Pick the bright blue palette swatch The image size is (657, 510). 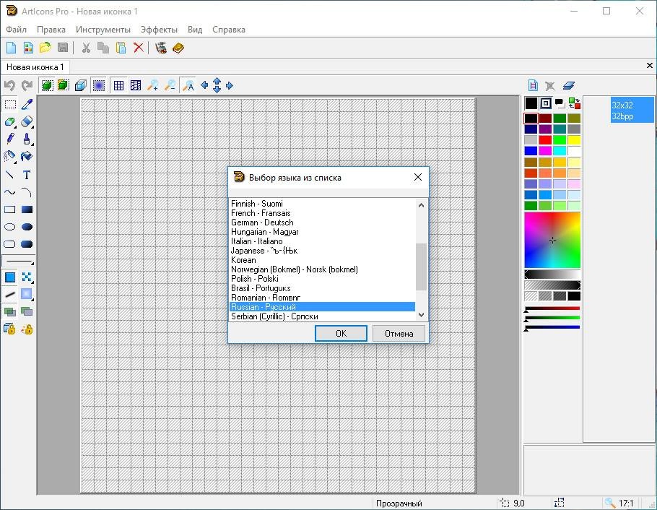click(531, 151)
